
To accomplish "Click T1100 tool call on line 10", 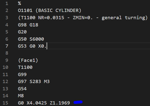I will [25, 67].
